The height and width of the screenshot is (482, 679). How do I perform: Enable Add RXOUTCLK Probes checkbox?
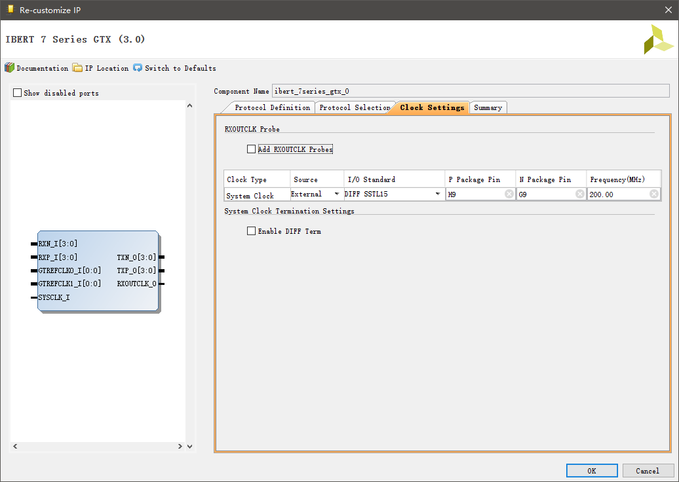pos(251,149)
